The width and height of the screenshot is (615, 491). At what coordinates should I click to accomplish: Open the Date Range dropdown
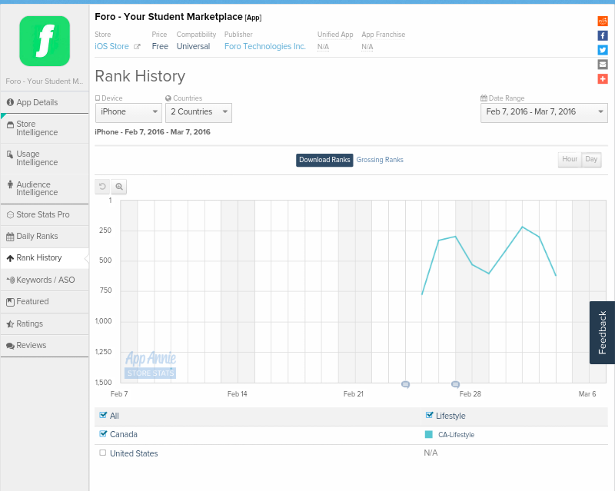[x=544, y=112]
